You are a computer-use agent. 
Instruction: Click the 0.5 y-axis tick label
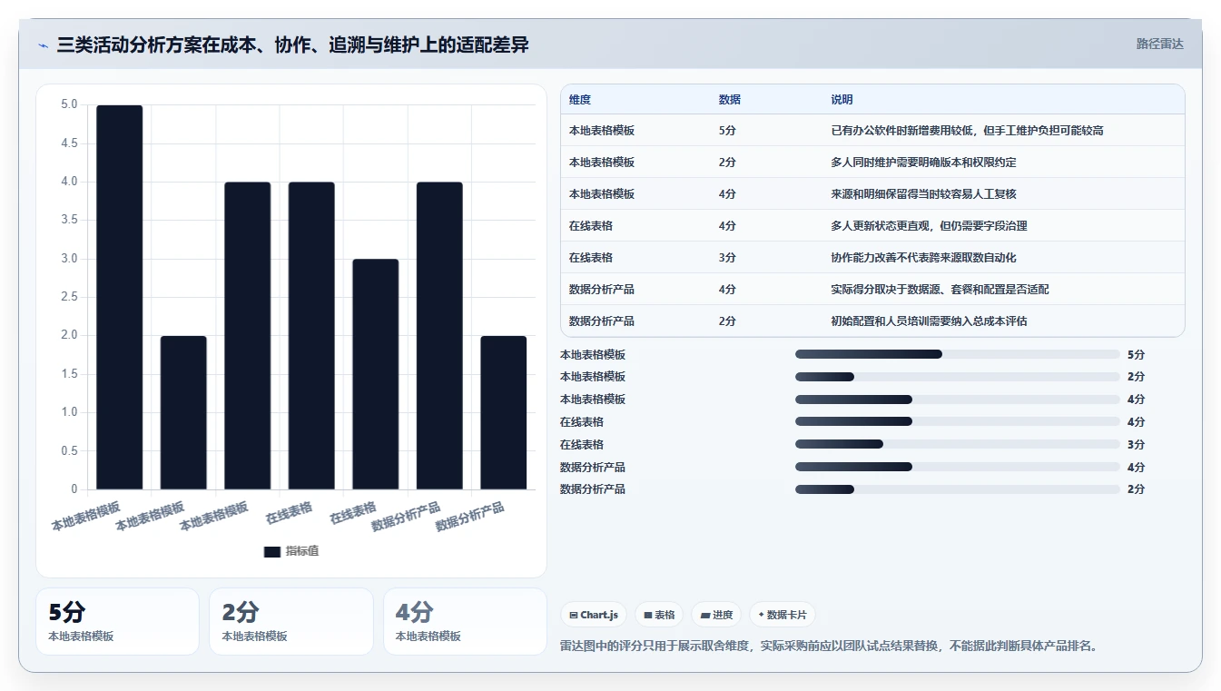coord(69,451)
